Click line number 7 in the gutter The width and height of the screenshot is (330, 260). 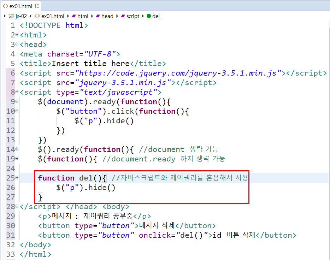[x=13, y=82]
